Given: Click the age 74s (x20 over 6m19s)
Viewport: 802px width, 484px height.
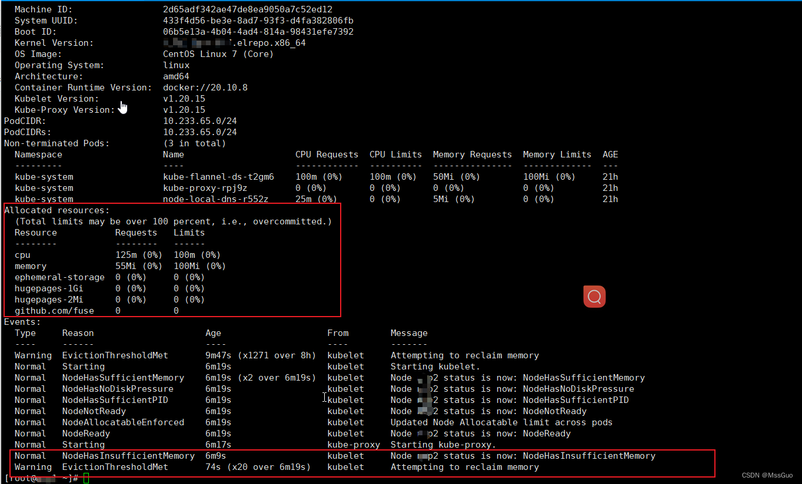Looking at the screenshot, I should [x=258, y=467].
